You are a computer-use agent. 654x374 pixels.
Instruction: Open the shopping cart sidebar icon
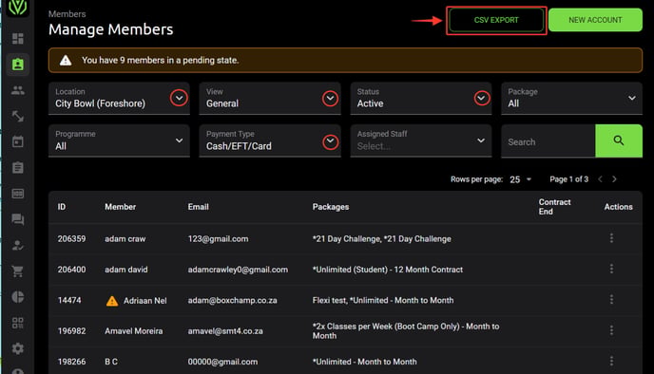(x=17, y=271)
